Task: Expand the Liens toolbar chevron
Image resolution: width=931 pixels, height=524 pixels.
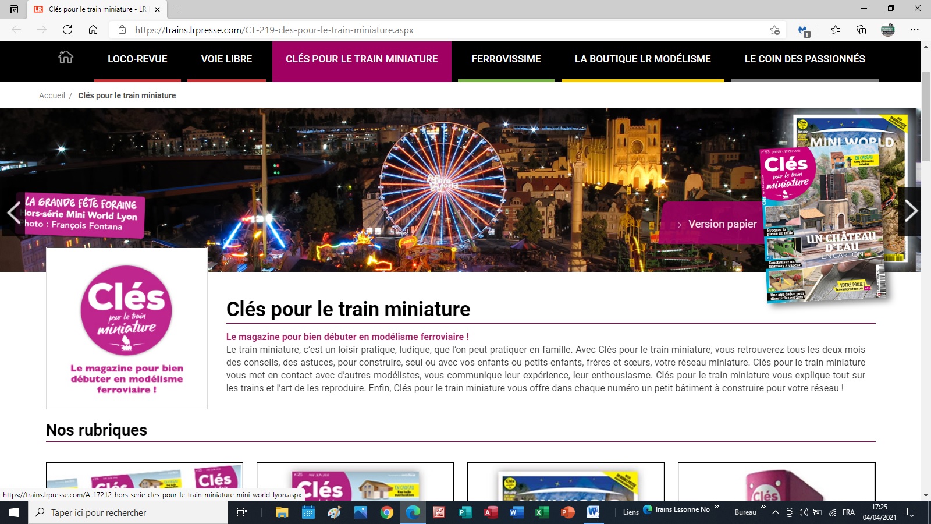Action: tap(717, 507)
